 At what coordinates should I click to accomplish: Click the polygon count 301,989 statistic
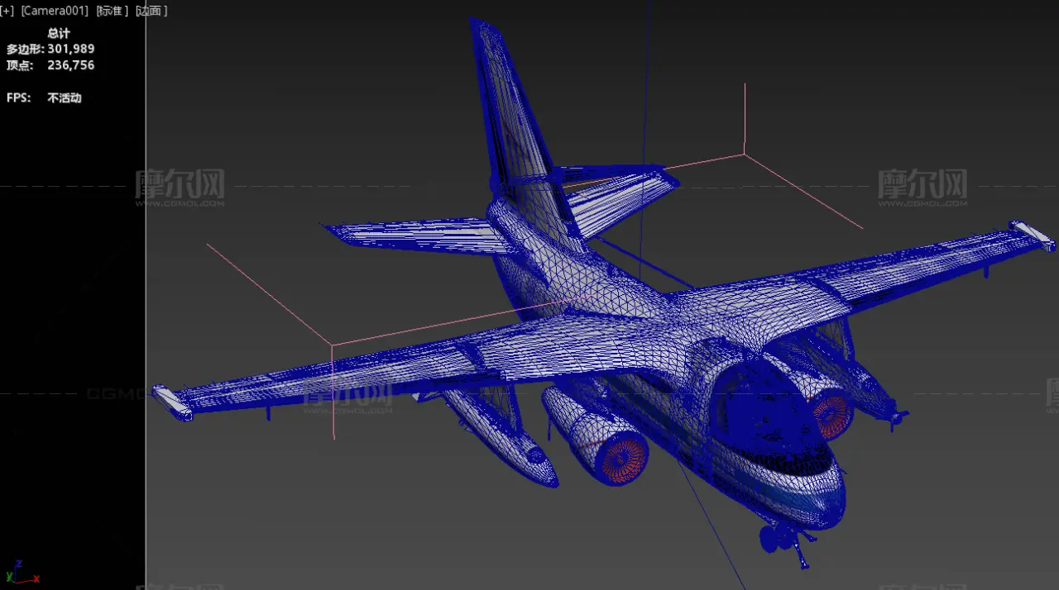click(x=70, y=49)
